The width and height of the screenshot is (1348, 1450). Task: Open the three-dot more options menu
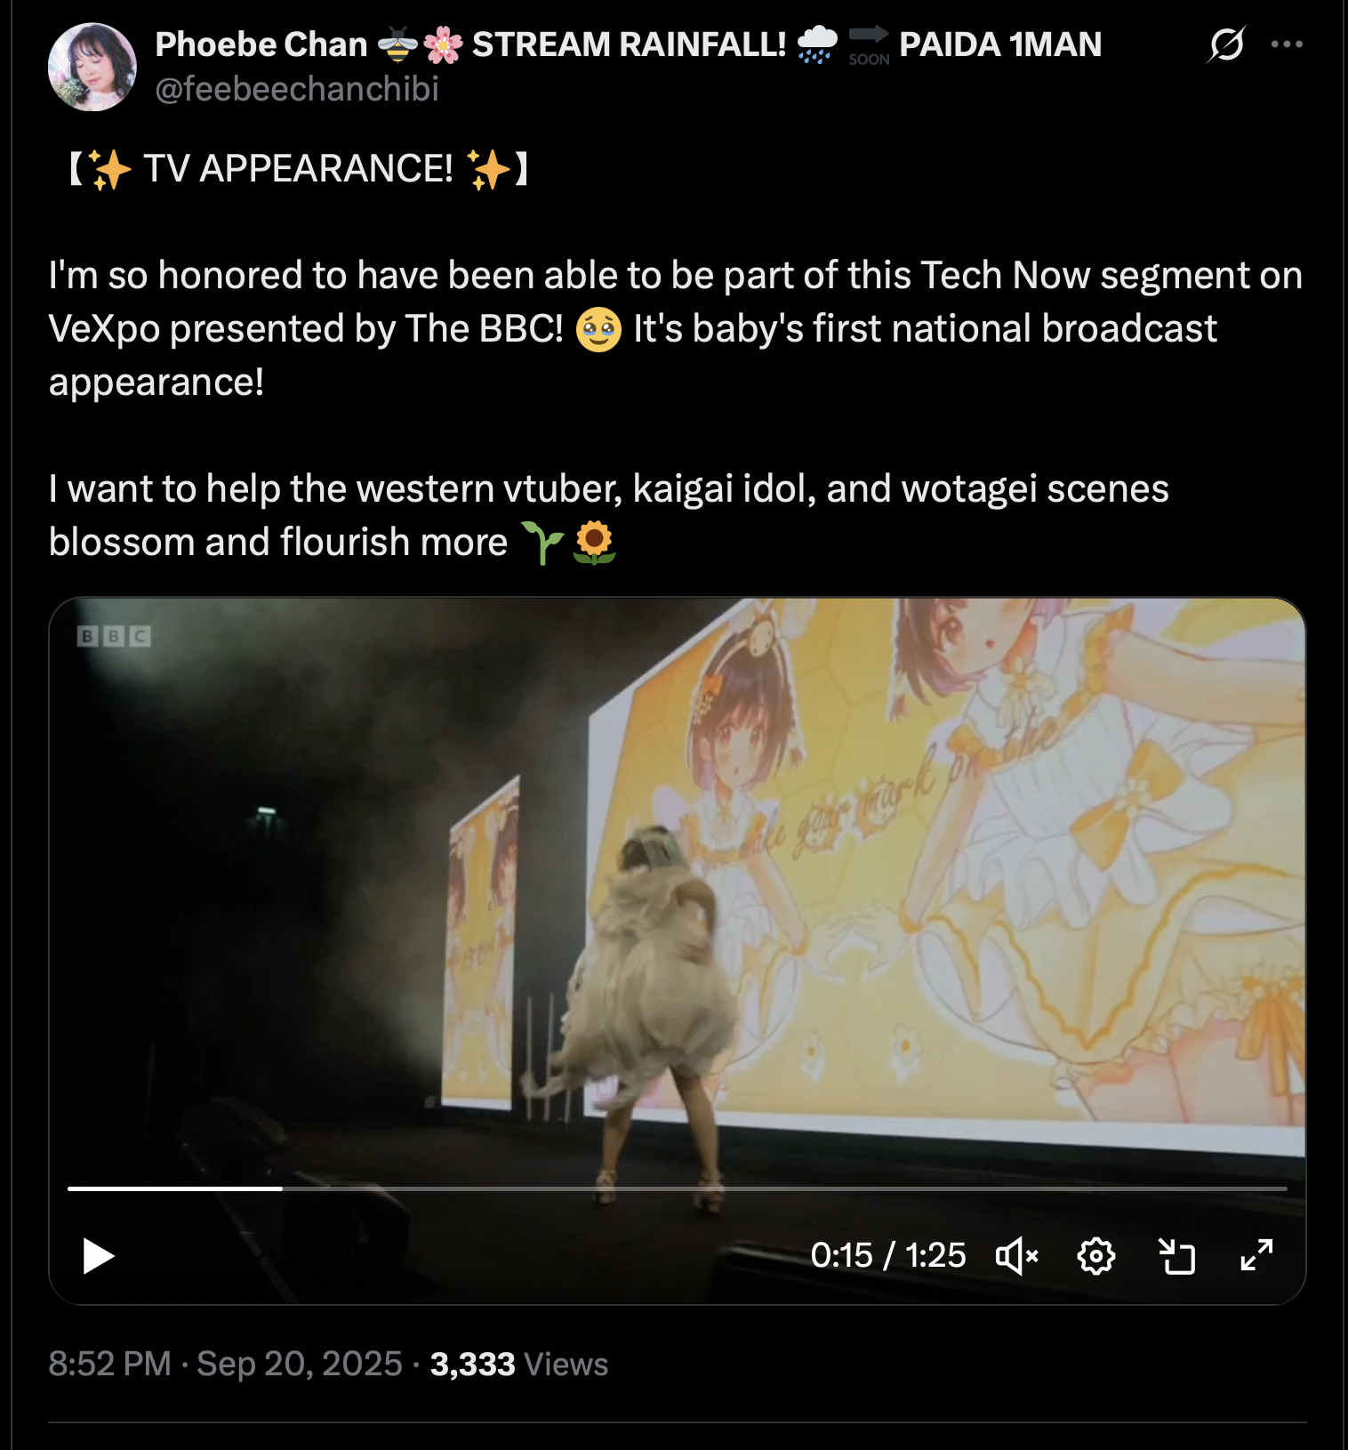pyautogui.click(x=1287, y=44)
